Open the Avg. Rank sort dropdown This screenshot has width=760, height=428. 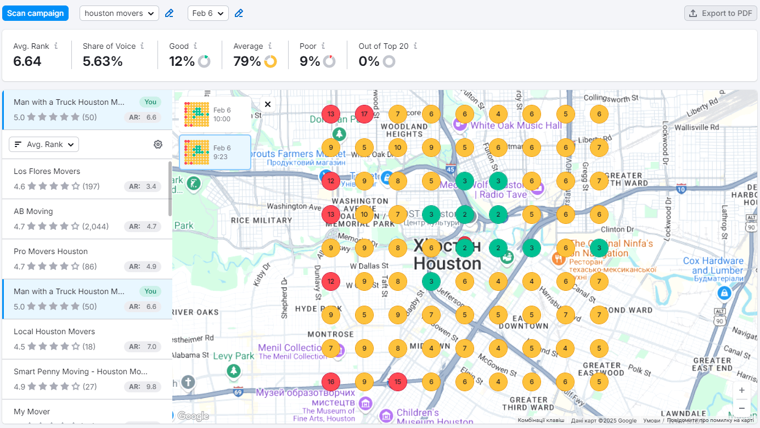click(44, 144)
